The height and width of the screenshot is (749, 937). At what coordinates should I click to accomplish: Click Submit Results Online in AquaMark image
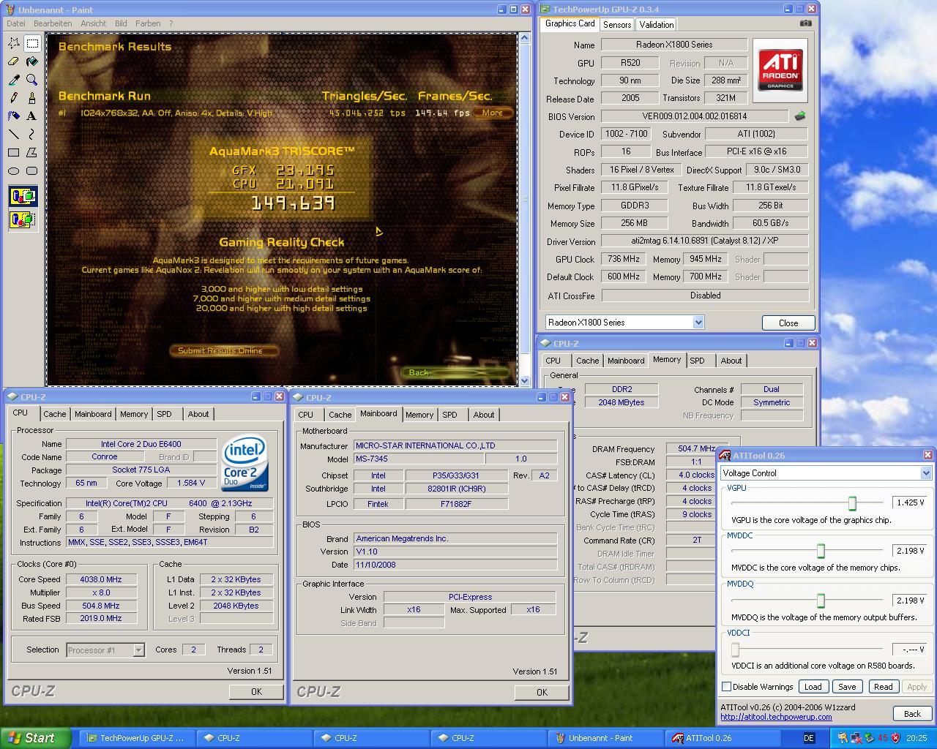click(x=223, y=350)
